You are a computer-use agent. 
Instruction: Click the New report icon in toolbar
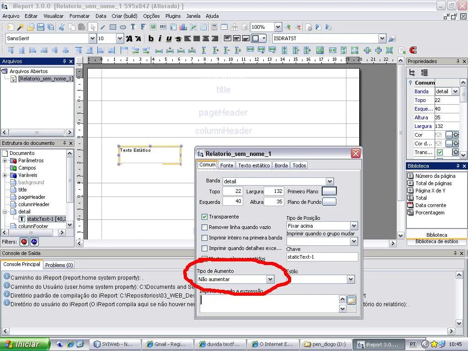coord(11,27)
